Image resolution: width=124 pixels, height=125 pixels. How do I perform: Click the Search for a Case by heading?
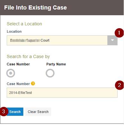click(x=28, y=56)
